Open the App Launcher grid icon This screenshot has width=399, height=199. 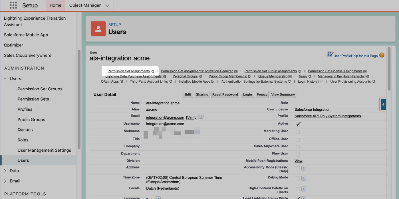coord(13,5)
